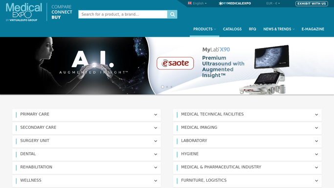Click the search magnifier icon button
This screenshot has width=334, height=188.
(x=172, y=14)
